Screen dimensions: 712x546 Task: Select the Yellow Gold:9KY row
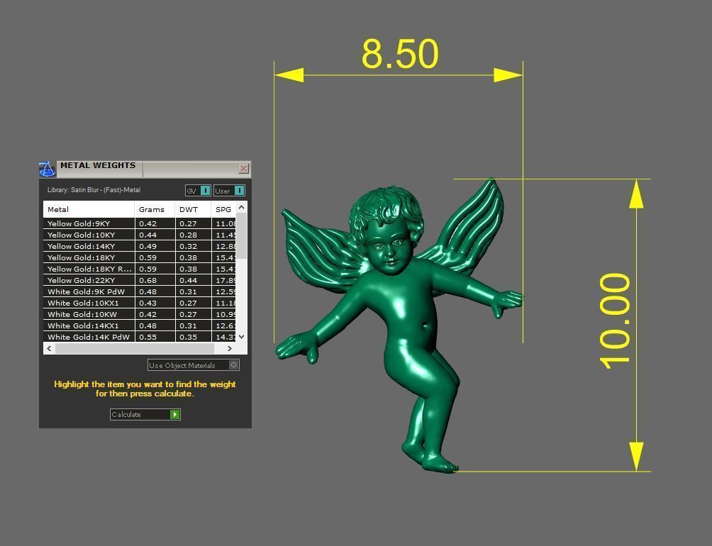point(140,223)
